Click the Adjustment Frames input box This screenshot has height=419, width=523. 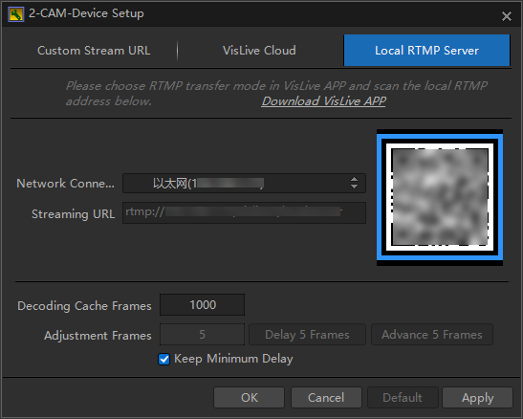click(202, 334)
